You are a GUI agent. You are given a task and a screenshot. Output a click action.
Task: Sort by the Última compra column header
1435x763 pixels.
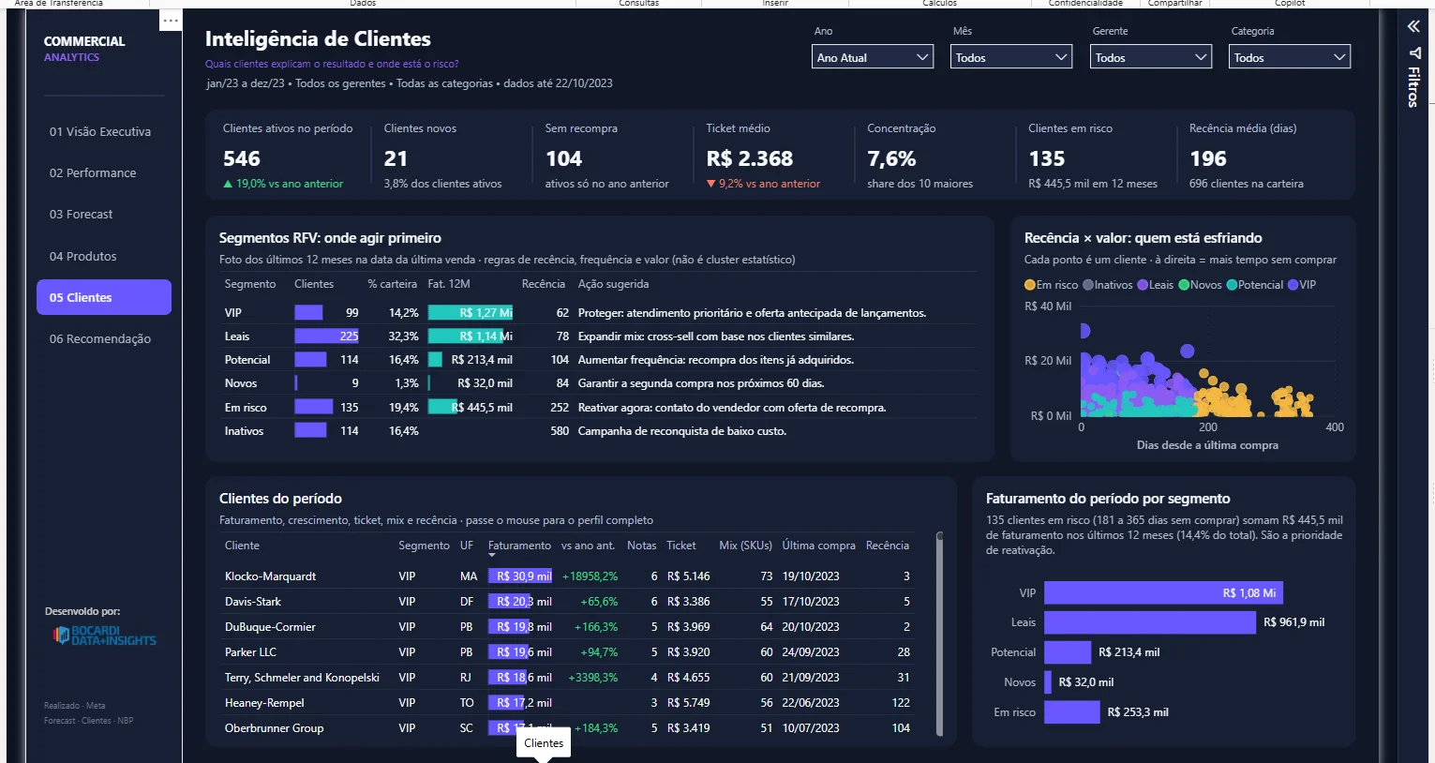pyautogui.click(x=819, y=546)
